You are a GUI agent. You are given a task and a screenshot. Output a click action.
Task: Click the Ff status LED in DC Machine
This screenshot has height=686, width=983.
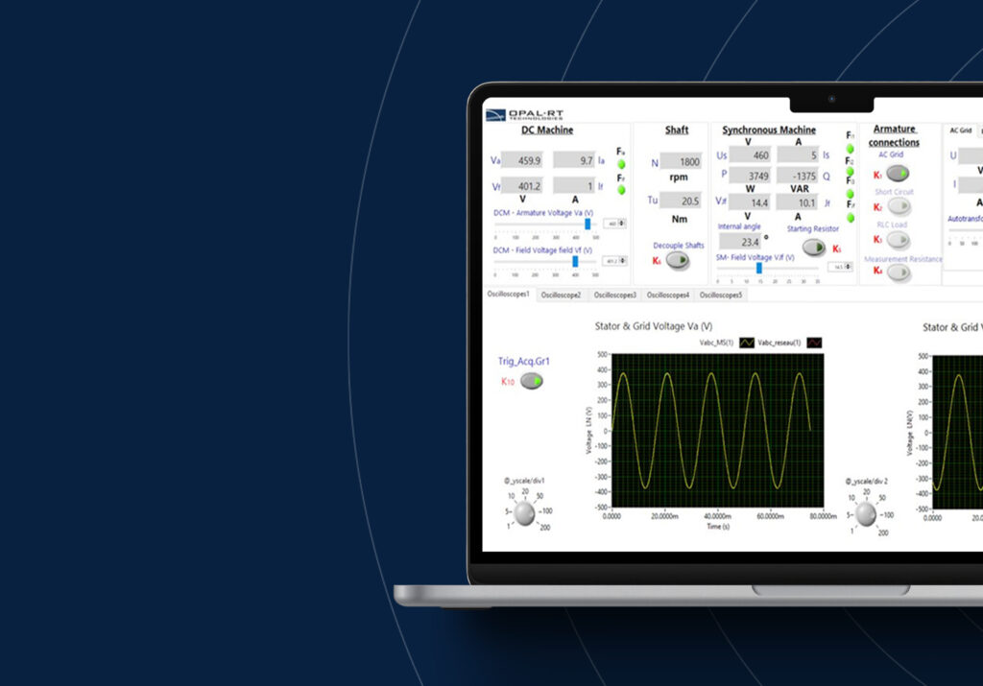(x=621, y=190)
